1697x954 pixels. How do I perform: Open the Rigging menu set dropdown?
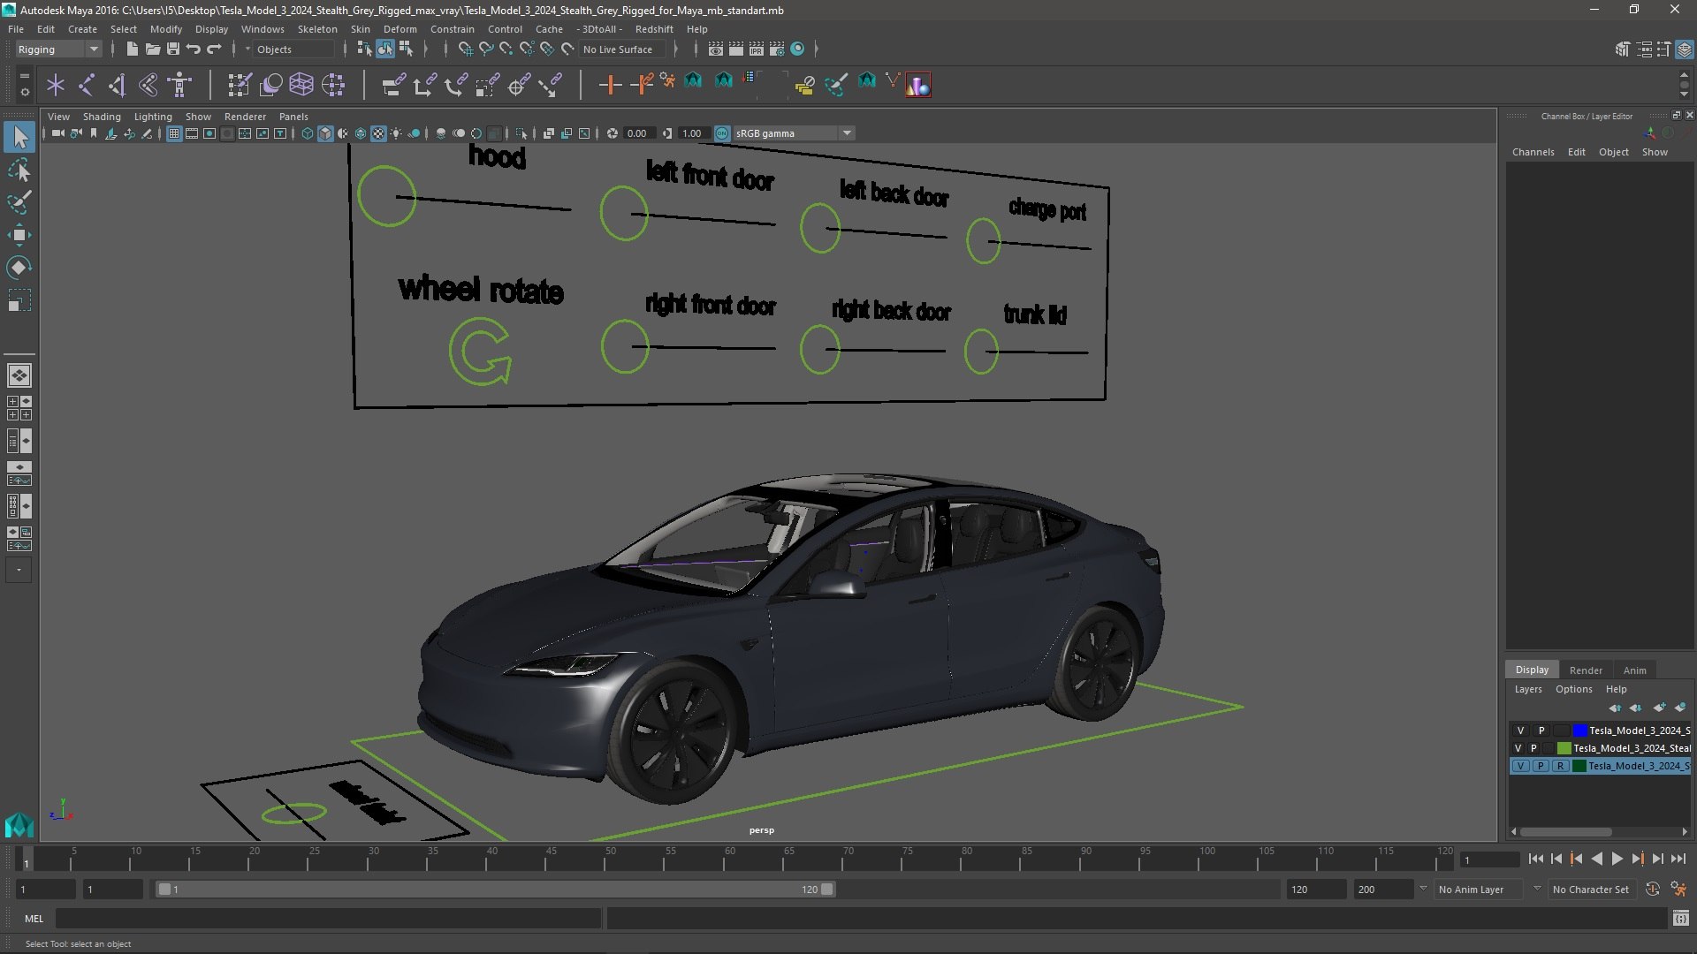(x=58, y=49)
